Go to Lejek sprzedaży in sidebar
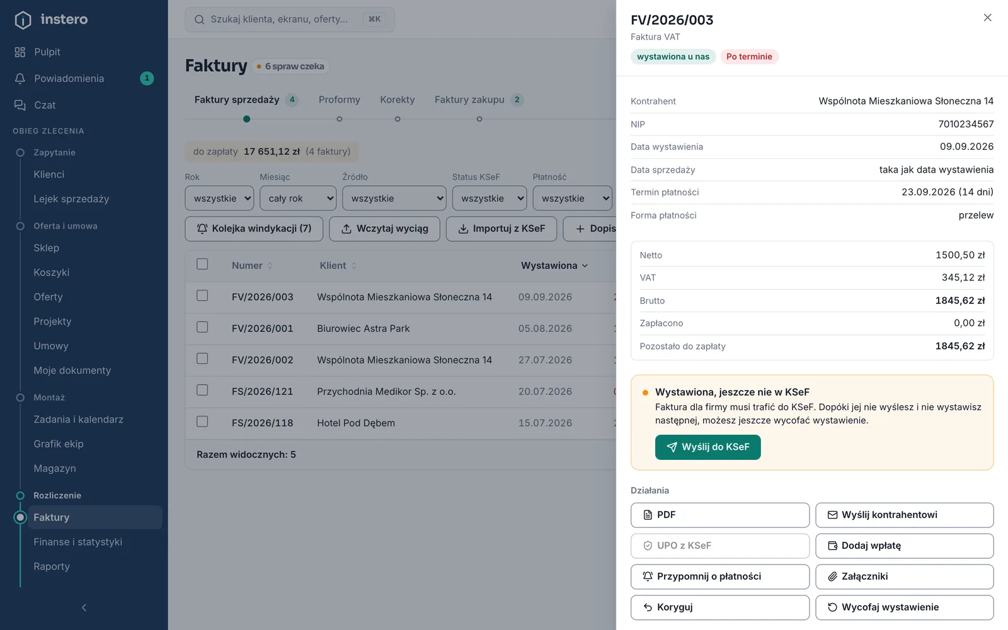The height and width of the screenshot is (630, 1008). (71, 199)
